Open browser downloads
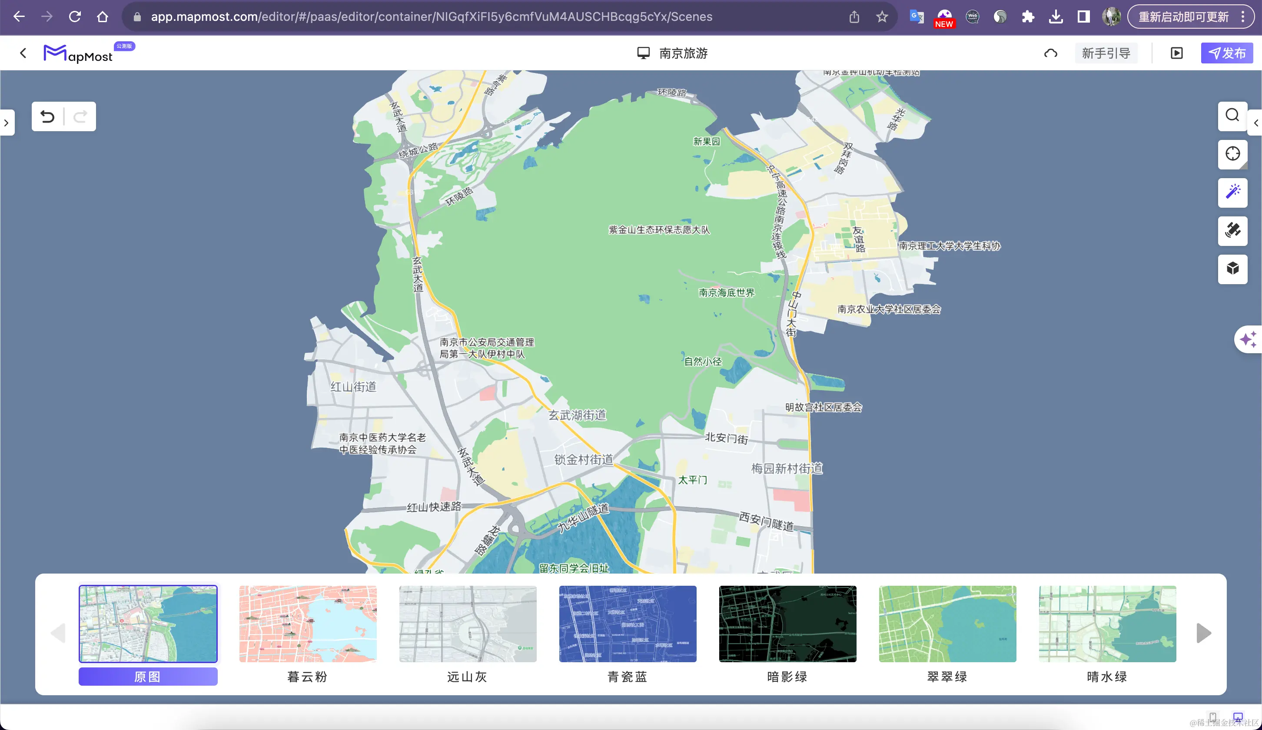The width and height of the screenshot is (1262, 730). [x=1056, y=17]
